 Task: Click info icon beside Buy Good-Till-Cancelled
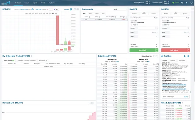click(157, 18)
